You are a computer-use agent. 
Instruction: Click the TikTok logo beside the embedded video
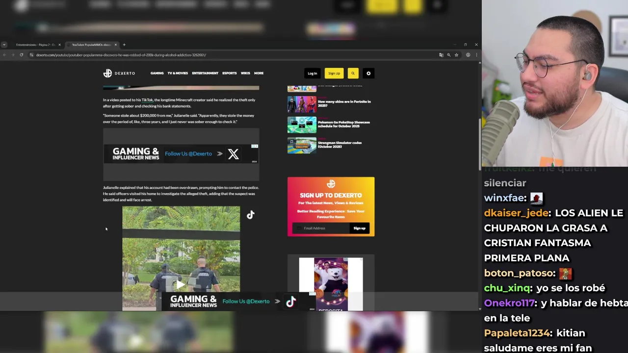click(251, 215)
